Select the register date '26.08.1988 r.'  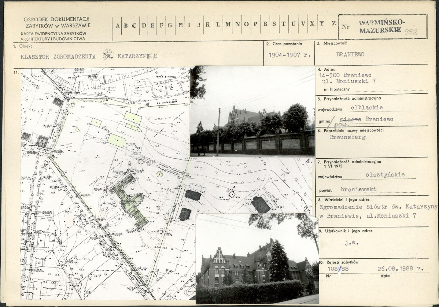point(400,269)
